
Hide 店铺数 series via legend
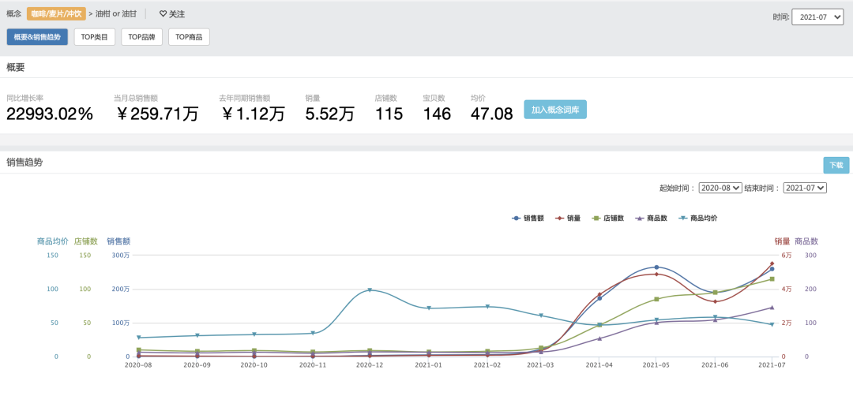tap(607, 218)
